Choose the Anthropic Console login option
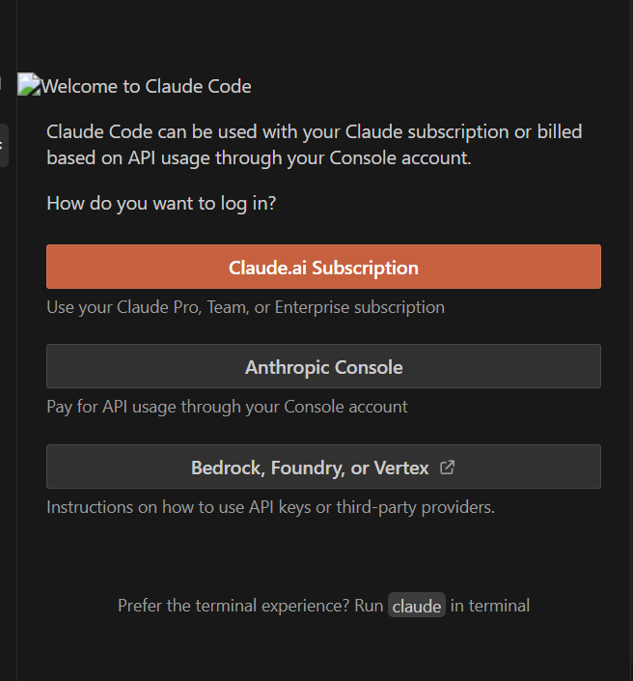Image resolution: width=633 pixels, height=681 pixels. [x=323, y=367]
